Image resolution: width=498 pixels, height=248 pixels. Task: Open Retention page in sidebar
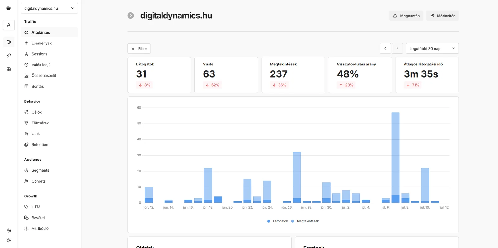coord(49,145)
